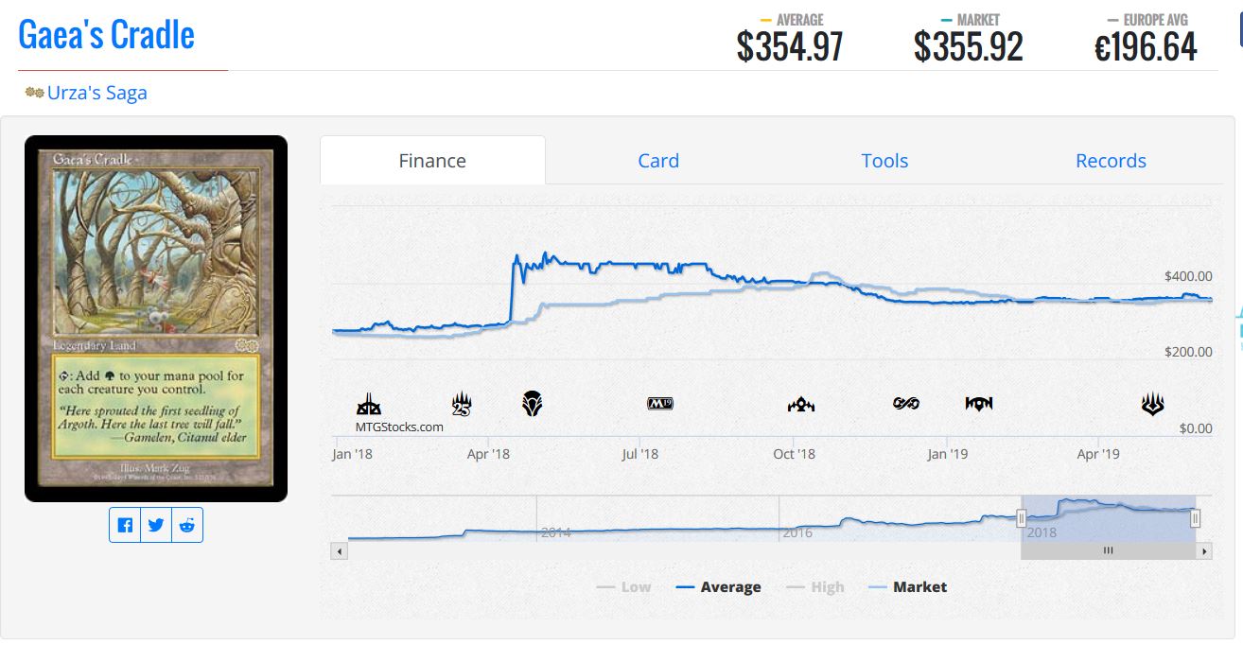
Task: Click the left handle of range selector
Action: [1022, 517]
